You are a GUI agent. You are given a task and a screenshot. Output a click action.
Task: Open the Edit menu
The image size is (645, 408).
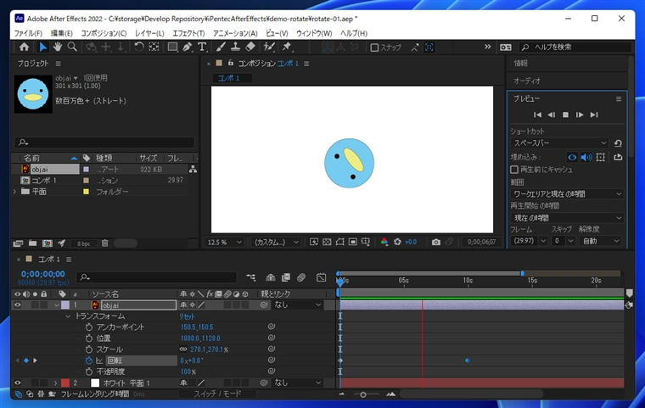(61, 33)
